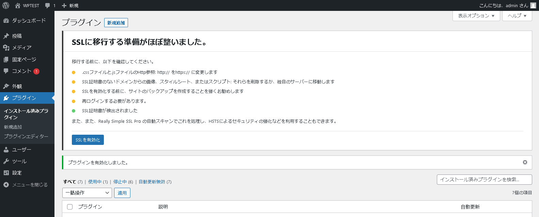Sort by Plugin column header
This screenshot has height=217, width=539.
coord(90,207)
